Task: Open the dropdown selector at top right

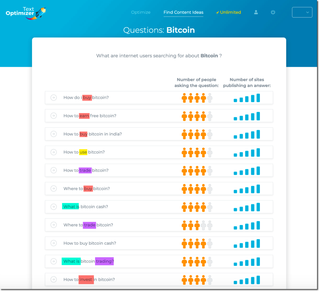Action: [302, 12]
